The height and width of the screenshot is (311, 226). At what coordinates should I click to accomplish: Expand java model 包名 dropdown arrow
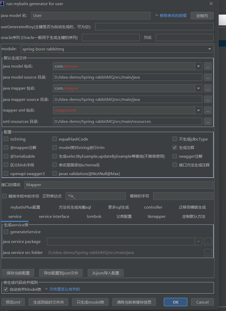pyautogui.click(x=199, y=66)
